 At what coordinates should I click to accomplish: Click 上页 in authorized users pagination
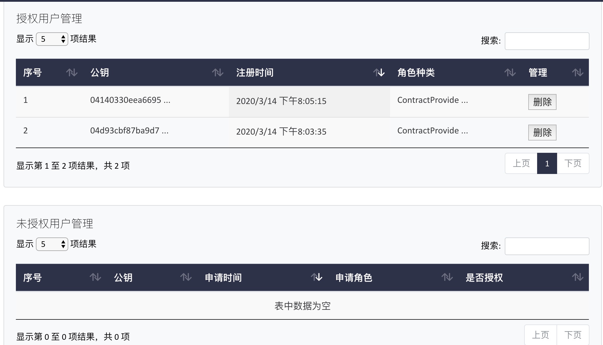click(x=521, y=163)
